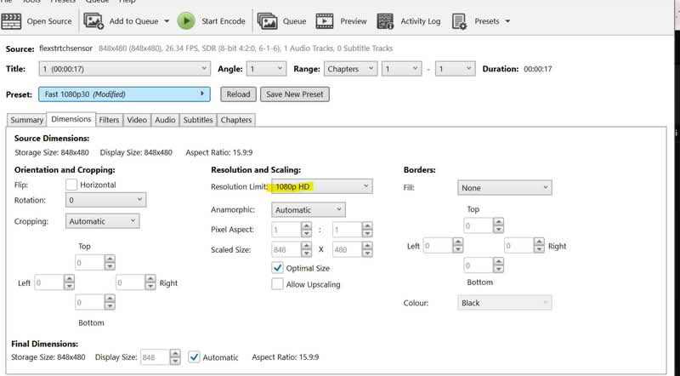The image size is (680, 376).
Task: Uncheck the Optimal Size checkbox
Action: (278, 268)
